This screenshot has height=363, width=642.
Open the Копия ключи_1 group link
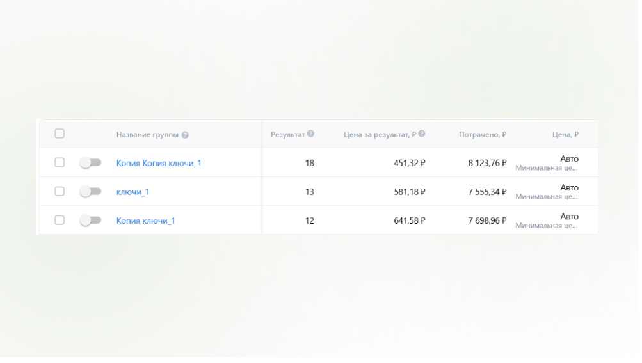tap(145, 221)
